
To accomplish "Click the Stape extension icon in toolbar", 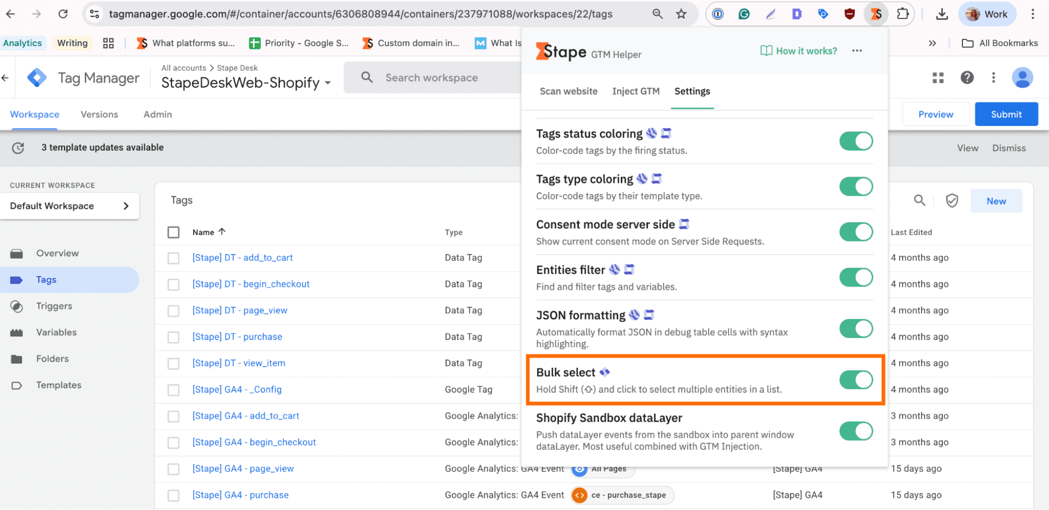I will point(876,14).
